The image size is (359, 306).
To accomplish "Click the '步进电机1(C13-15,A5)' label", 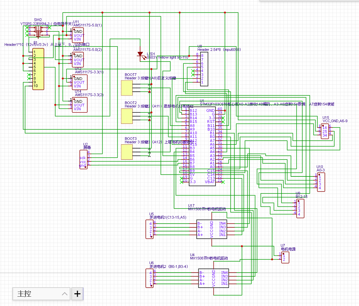I will pyautogui.click(x=168, y=217).
